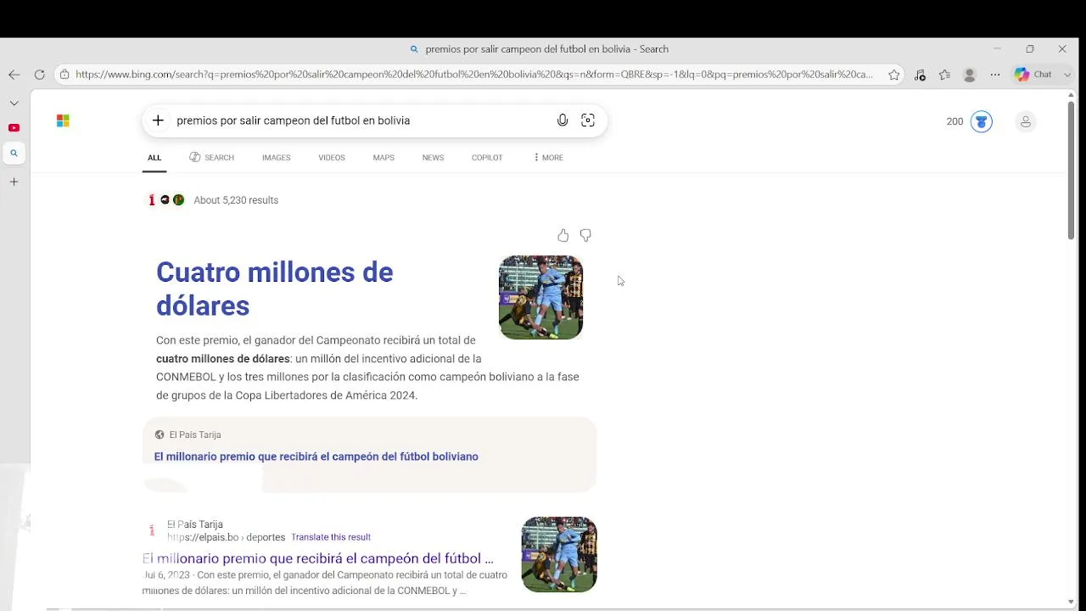Open Copilot Chat in the toolbar
1086x611 pixels.
click(x=1033, y=75)
